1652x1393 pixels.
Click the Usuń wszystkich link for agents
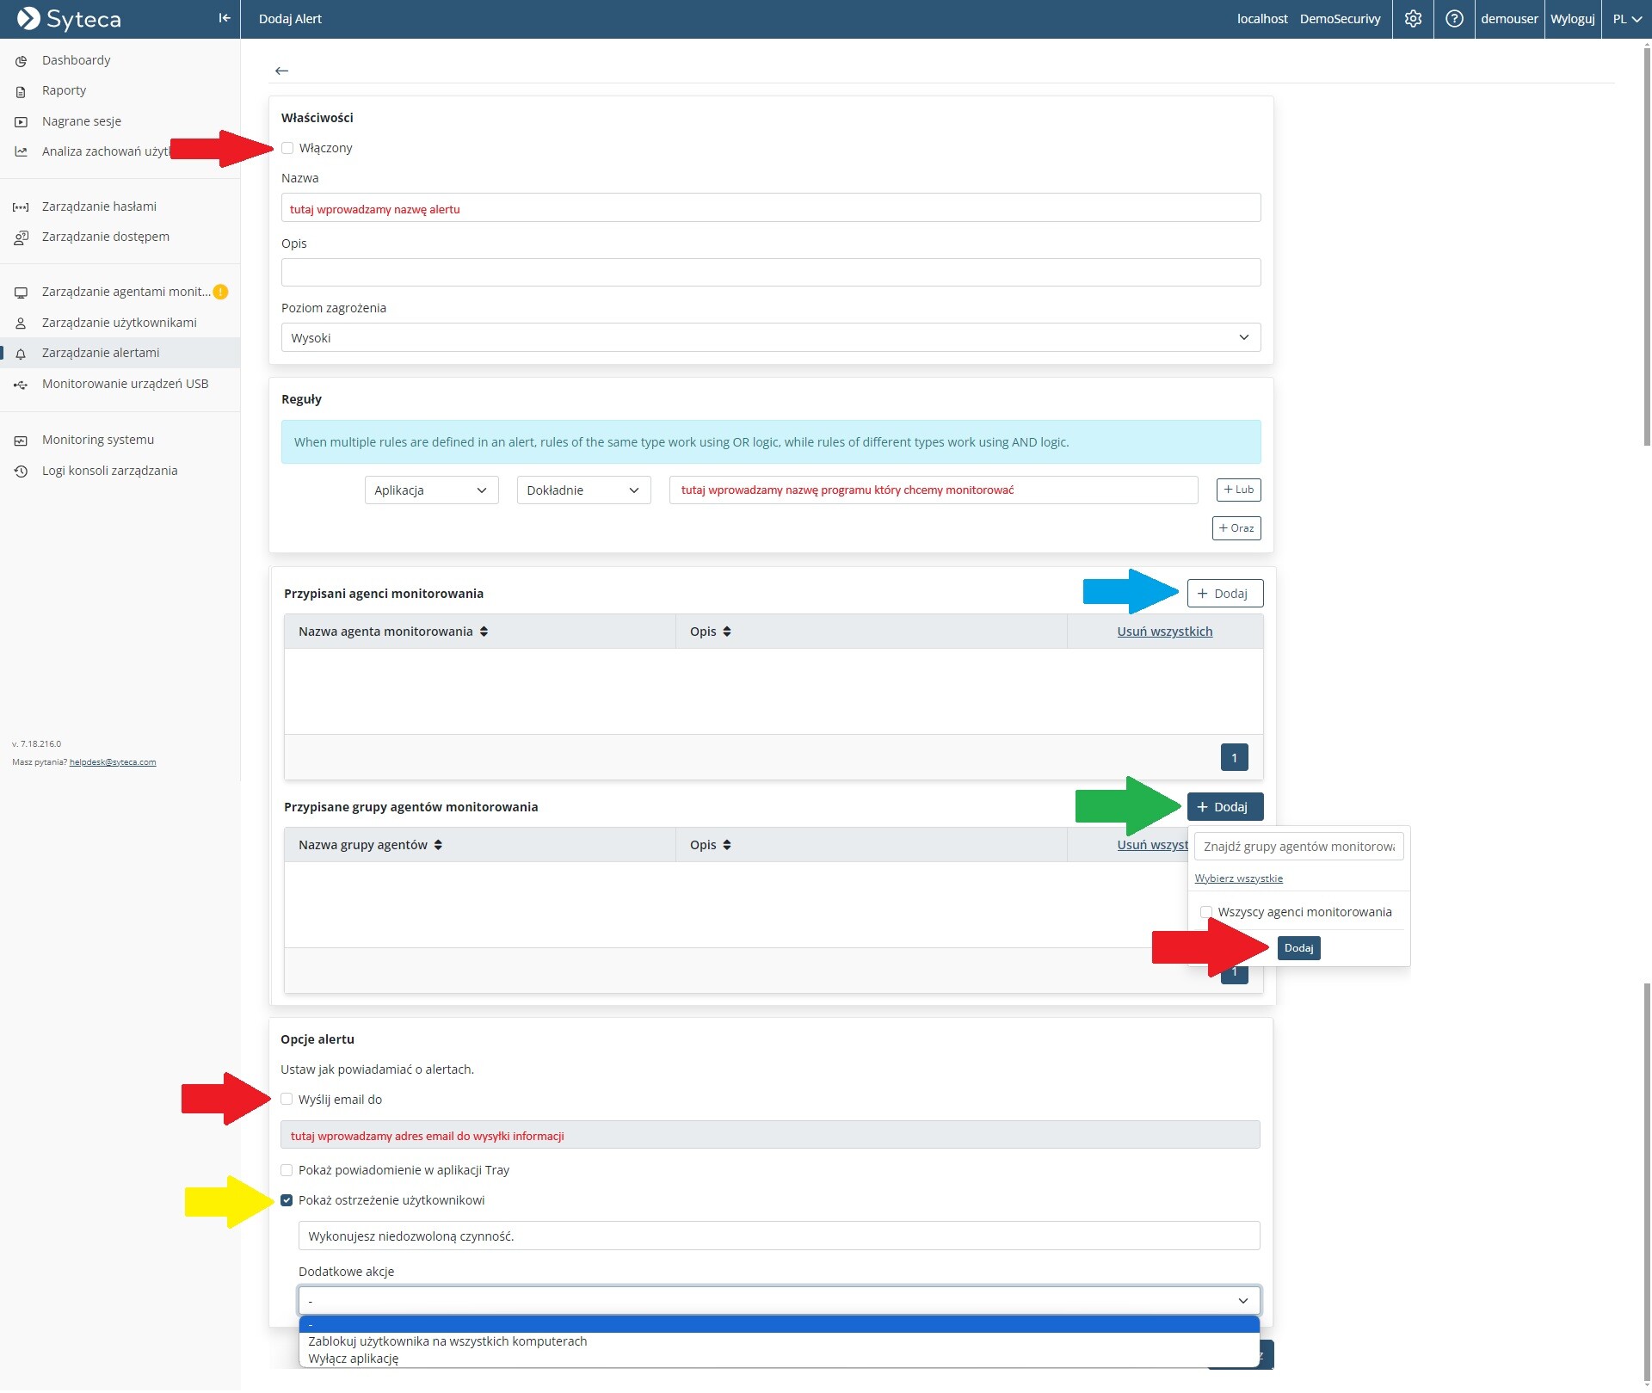coord(1164,632)
